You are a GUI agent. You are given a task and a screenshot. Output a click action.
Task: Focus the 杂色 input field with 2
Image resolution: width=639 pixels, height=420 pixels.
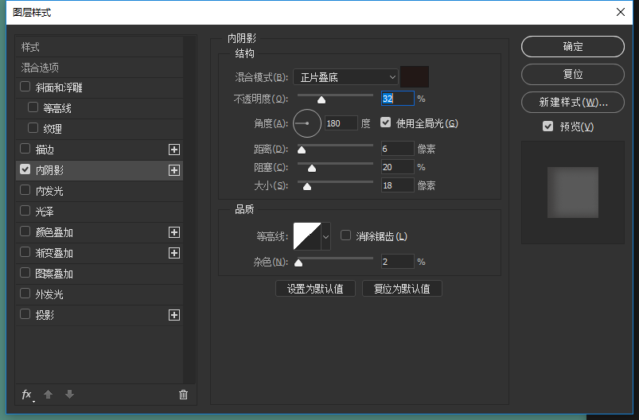[398, 262]
